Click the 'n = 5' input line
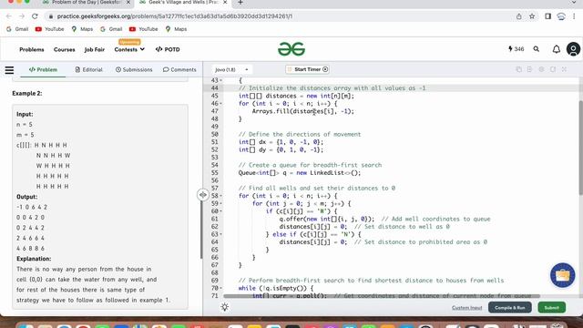Image resolution: width=583 pixels, height=328 pixels. click(25, 125)
